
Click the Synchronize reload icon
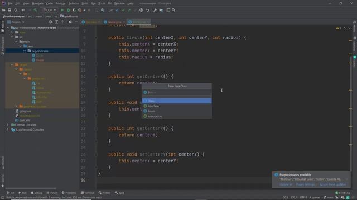(x=16, y=10)
